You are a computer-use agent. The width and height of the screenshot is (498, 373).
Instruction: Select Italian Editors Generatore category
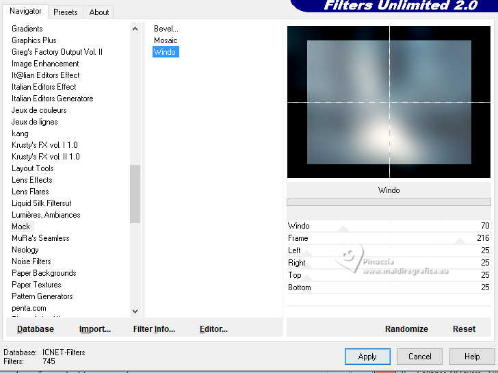click(53, 99)
